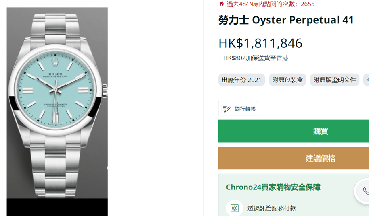Screen dimensions: 369x216
Task: Click the 48-hour view count text
Action: [270, 4]
